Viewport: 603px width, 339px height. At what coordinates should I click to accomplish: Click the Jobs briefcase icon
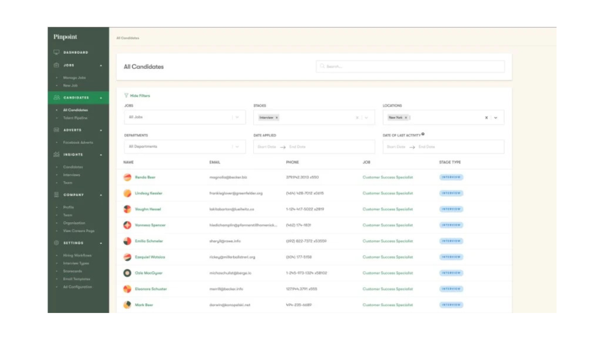point(57,65)
